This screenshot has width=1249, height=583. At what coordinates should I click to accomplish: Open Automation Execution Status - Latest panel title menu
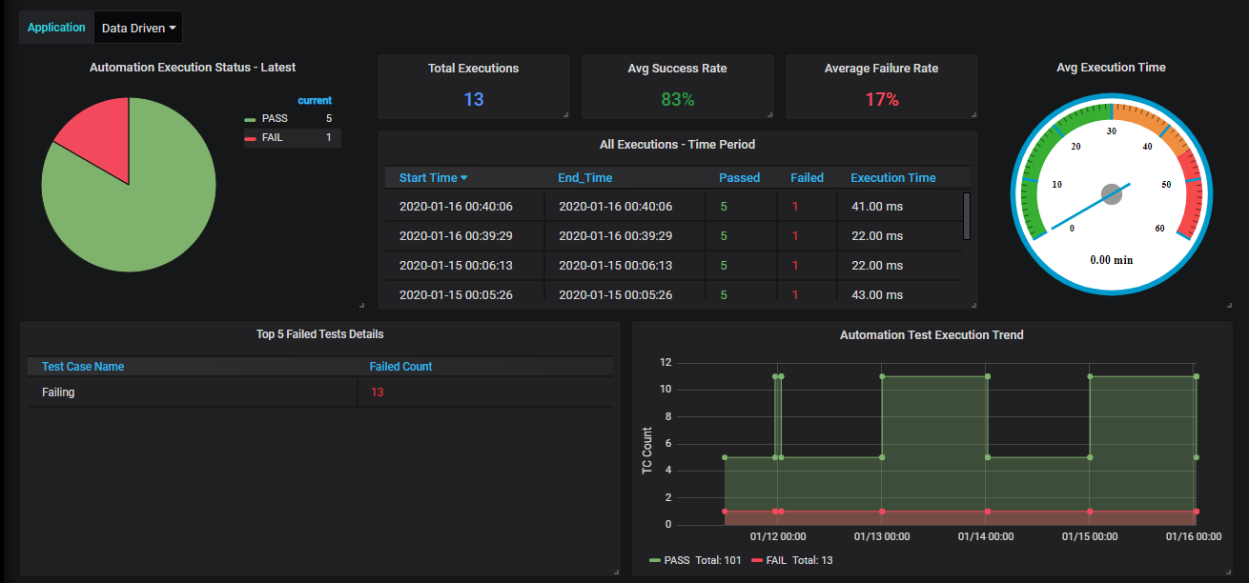pyautogui.click(x=193, y=68)
